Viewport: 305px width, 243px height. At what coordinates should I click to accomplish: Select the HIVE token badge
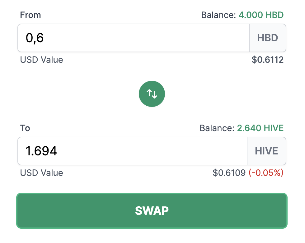(266, 151)
